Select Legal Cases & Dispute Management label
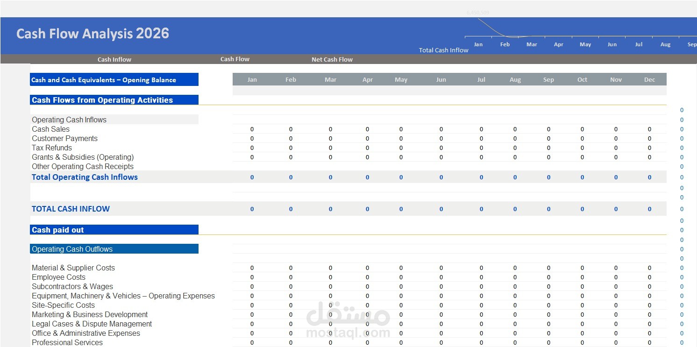Screen dimensions: 697x347 pyautogui.click(x=92, y=324)
